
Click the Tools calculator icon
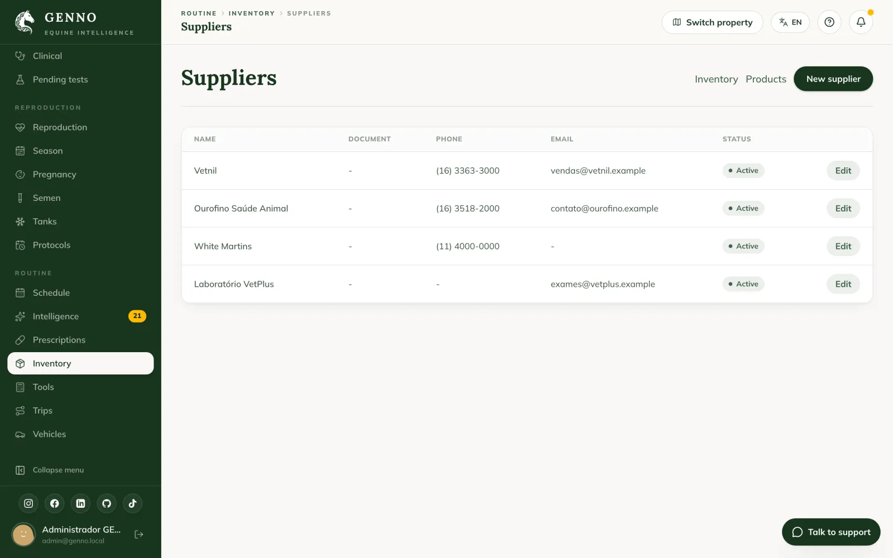(x=20, y=387)
